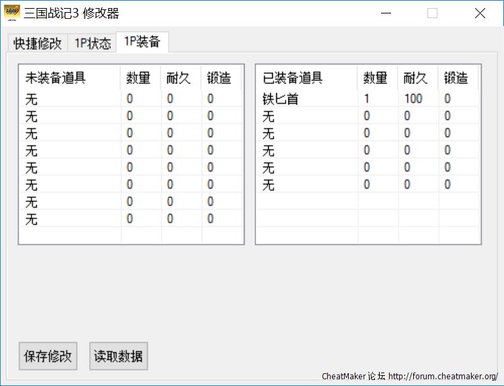The image size is (504, 386).
Task: Click the 已装备道具 column header
Action: [293, 78]
